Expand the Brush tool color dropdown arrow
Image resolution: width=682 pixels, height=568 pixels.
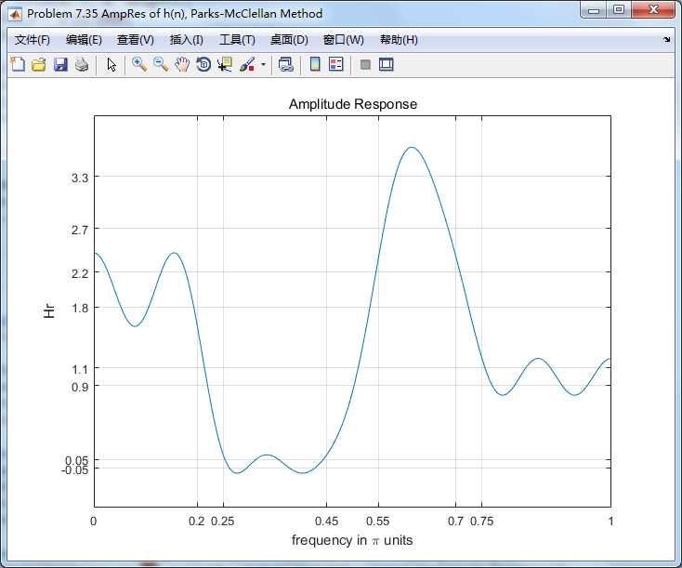coord(263,65)
